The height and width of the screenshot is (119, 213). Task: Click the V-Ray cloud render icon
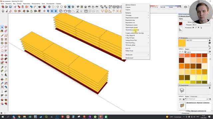click(73, 11)
